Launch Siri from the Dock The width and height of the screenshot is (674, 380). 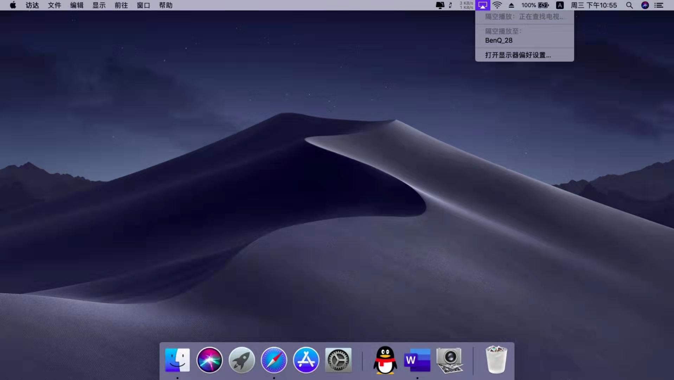(x=210, y=360)
